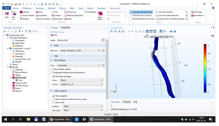The height and width of the screenshot is (126, 219).
Task: Open the Progress tab
Action: pos(127,102)
